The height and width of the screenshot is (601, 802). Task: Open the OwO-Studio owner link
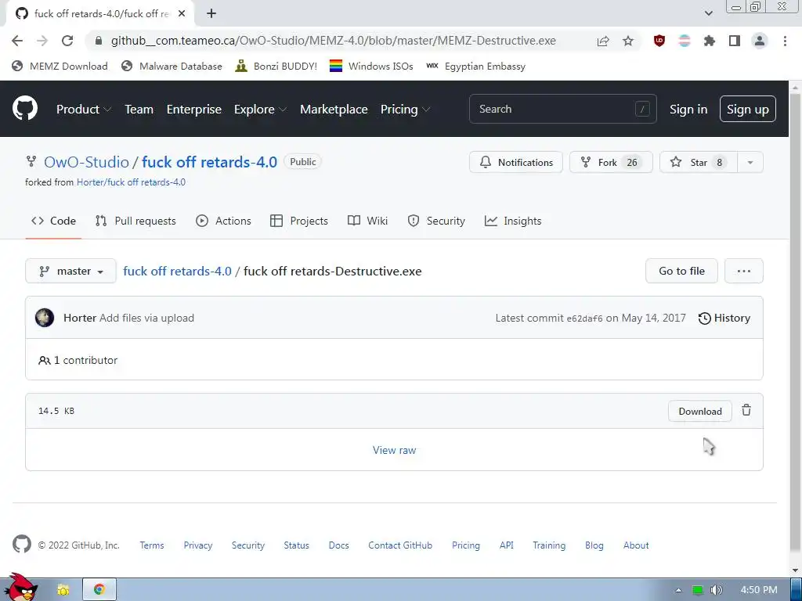(x=86, y=162)
